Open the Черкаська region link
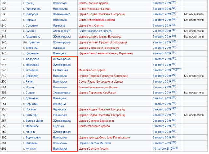The width and height of the screenshot is (209, 154). [59, 110]
